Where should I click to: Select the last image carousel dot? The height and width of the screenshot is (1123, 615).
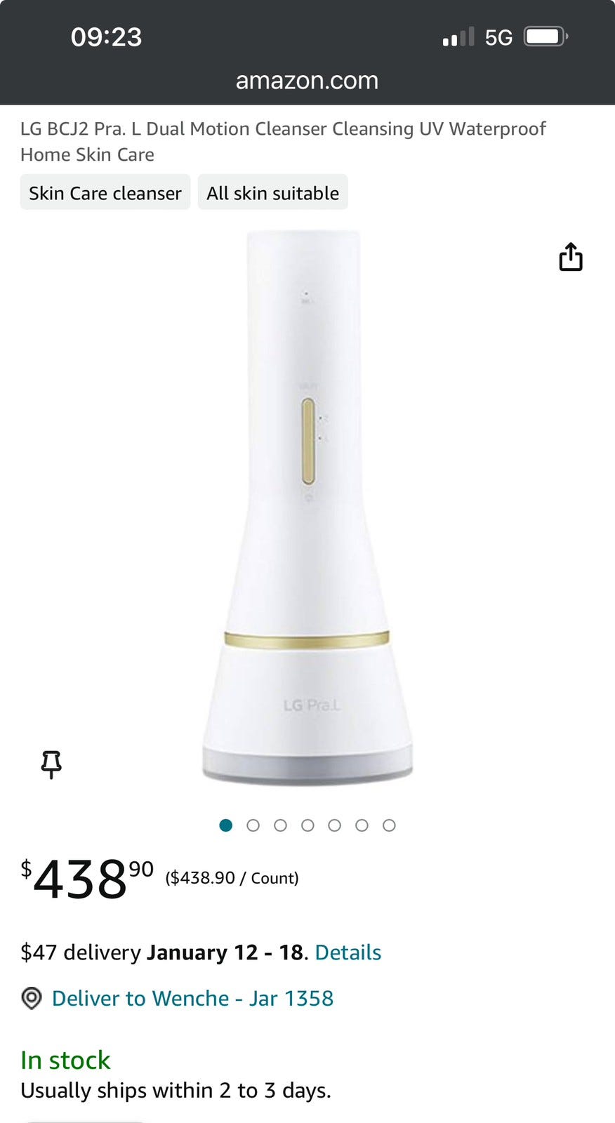[x=389, y=825]
